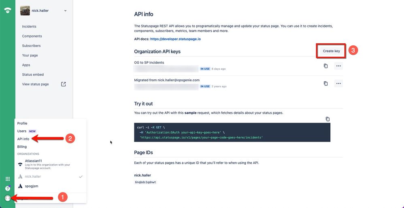The height and width of the screenshot is (208, 404).
Task: Choose API info in the user menu
Action: point(23,139)
